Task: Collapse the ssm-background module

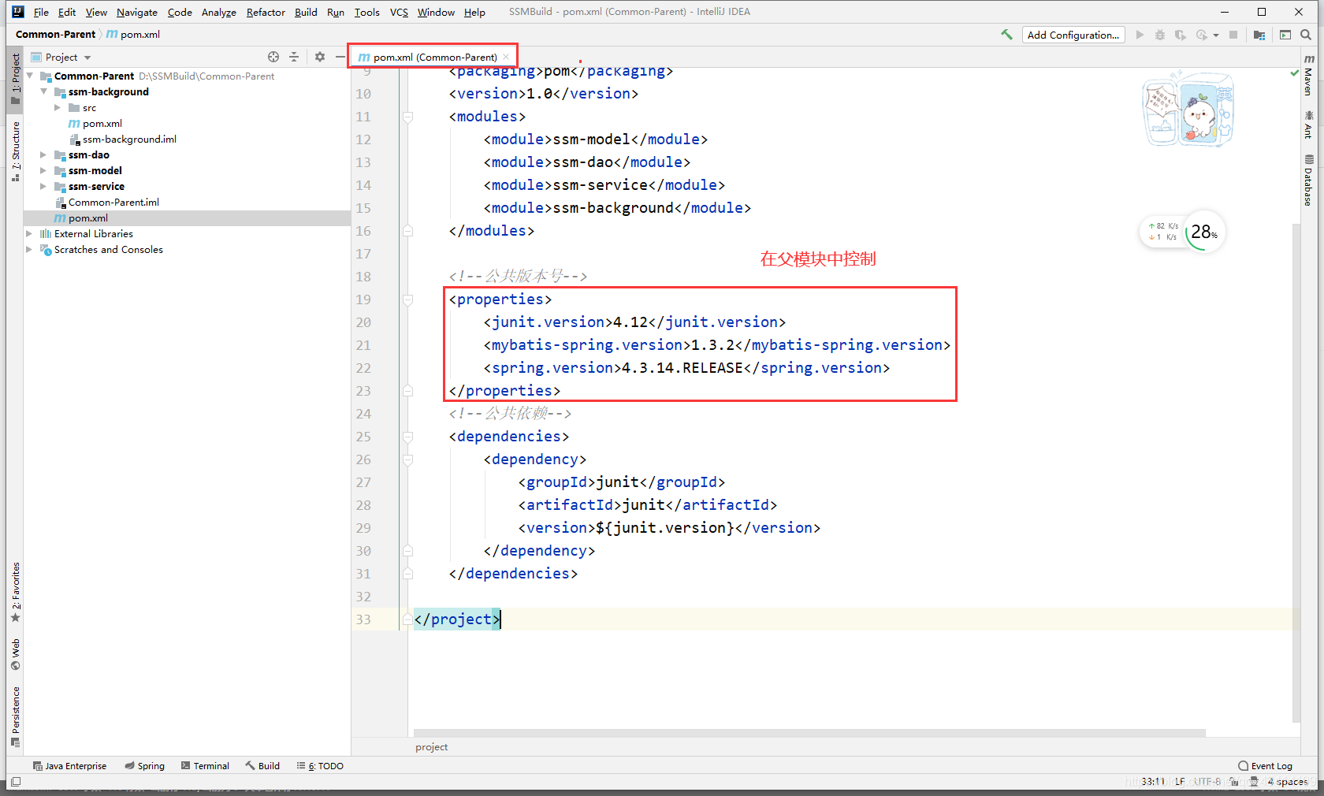Action: [x=44, y=91]
